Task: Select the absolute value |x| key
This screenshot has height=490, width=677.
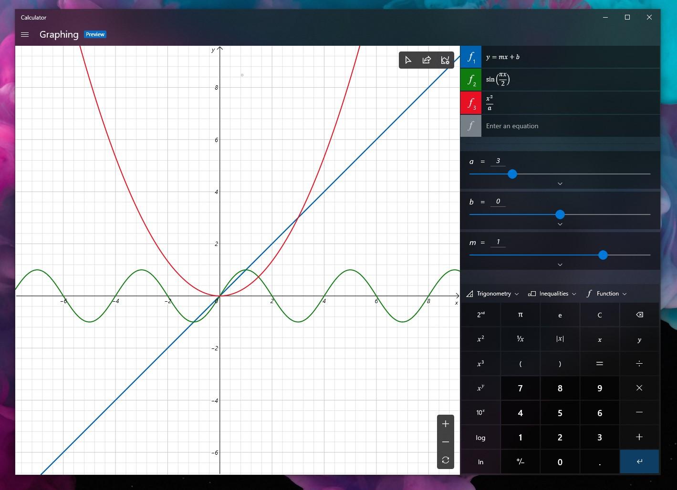Action: pos(560,339)
